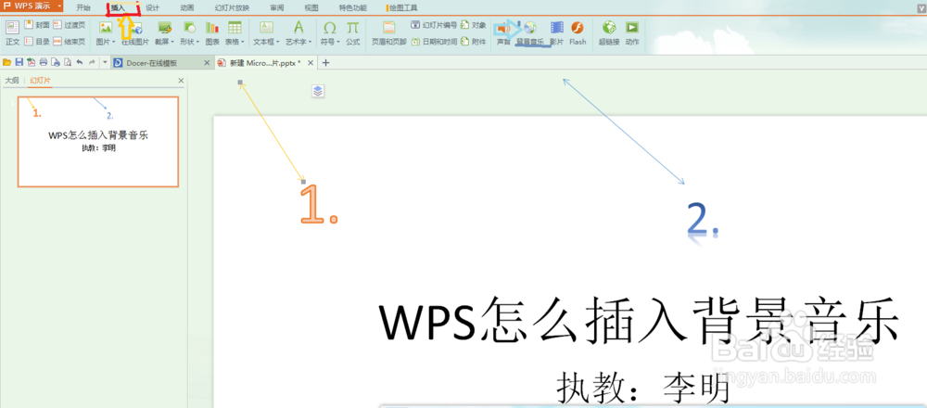This screenshot has width=927, height=408.
Task: Insert a 结束页 ending slide
Action: click(x=69, y=42)
